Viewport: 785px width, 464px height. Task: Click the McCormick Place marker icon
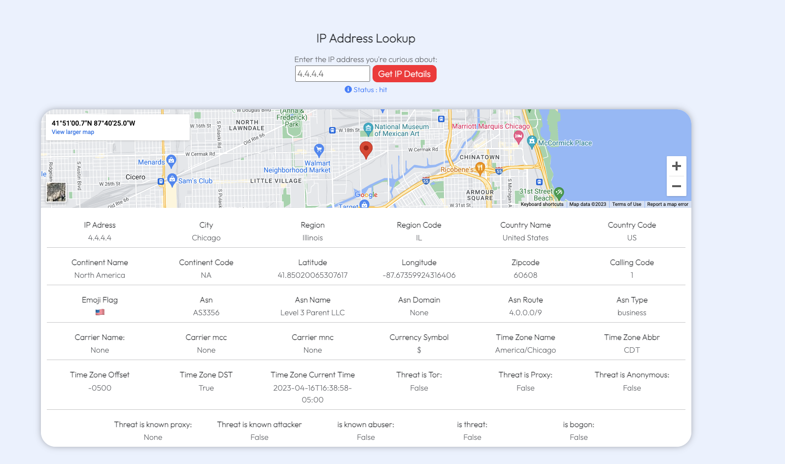[x=532, y=142]
